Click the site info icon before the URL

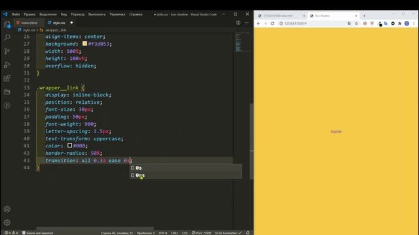(281, 23)
